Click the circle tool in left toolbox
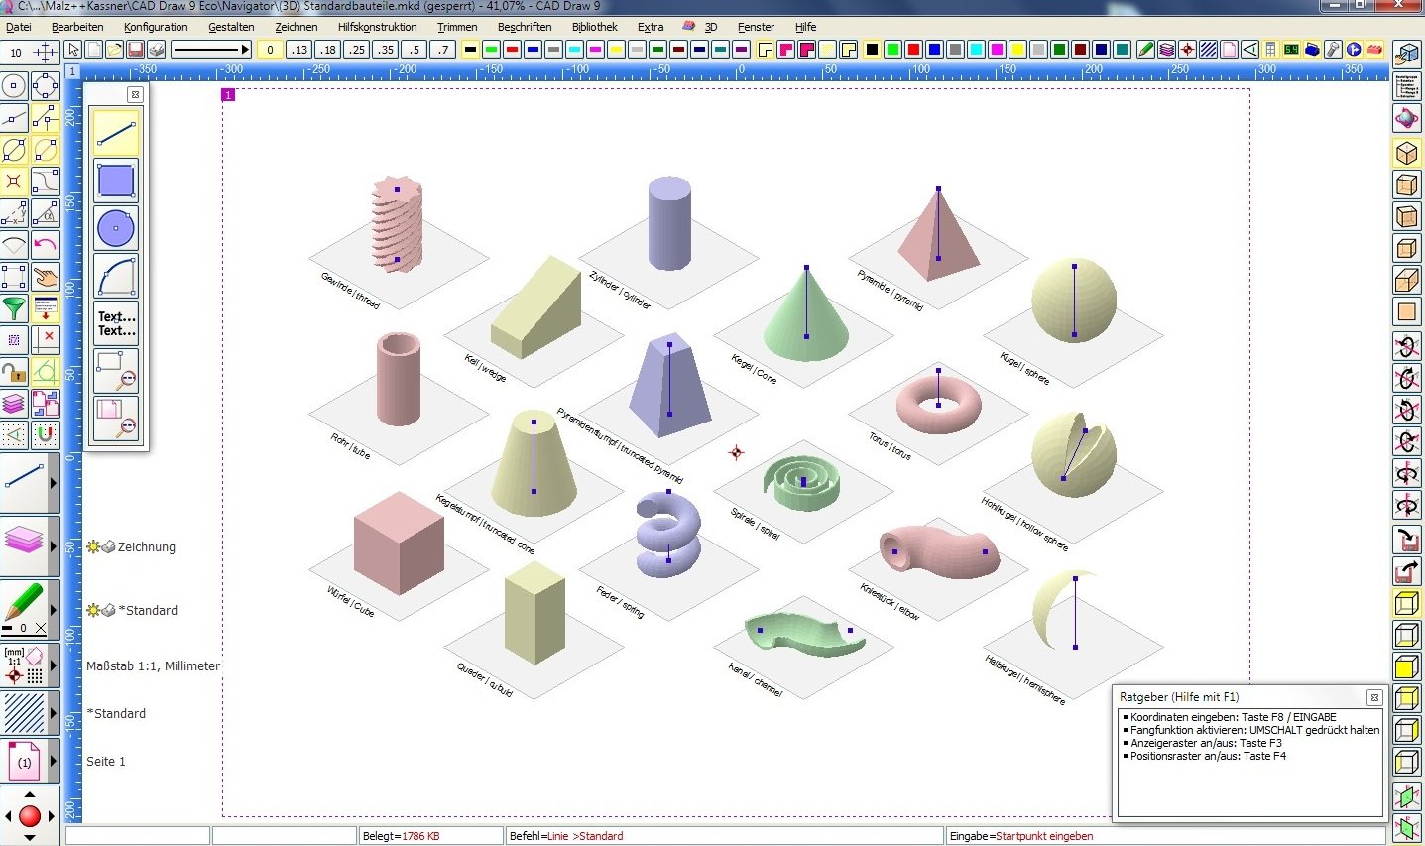 [x=14, y=86]
